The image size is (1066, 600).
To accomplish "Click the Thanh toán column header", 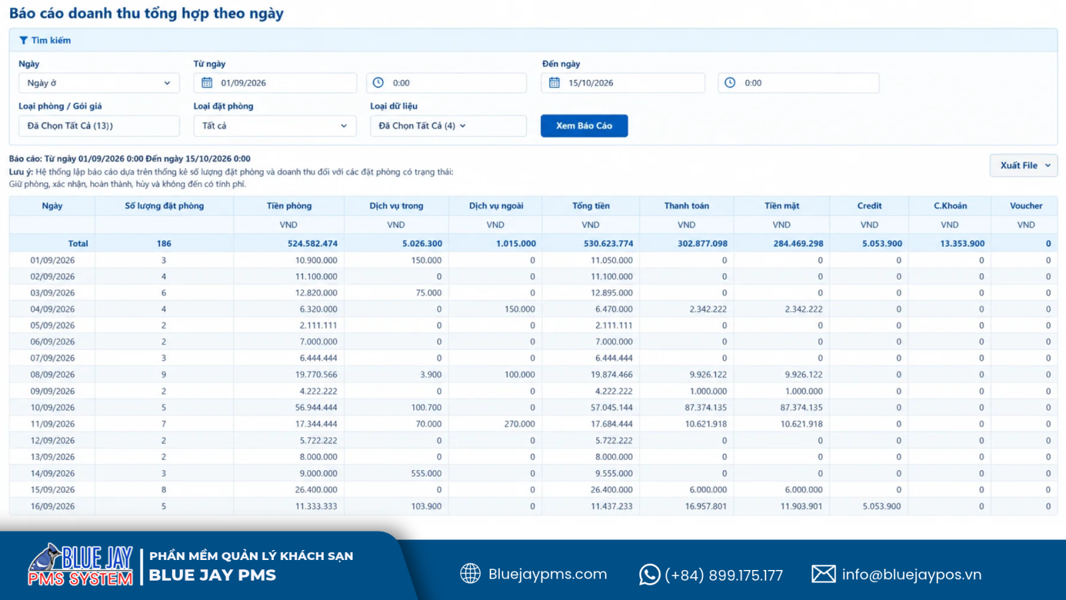I will [687, 206].
